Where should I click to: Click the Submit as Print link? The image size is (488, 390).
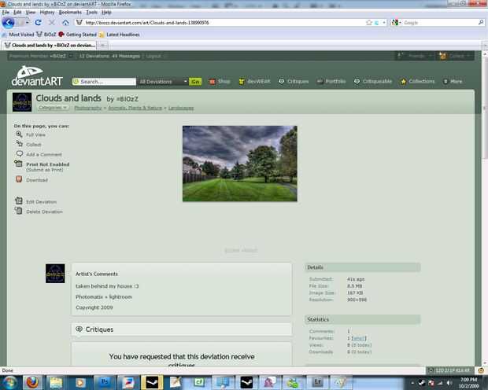coord(45,170)
